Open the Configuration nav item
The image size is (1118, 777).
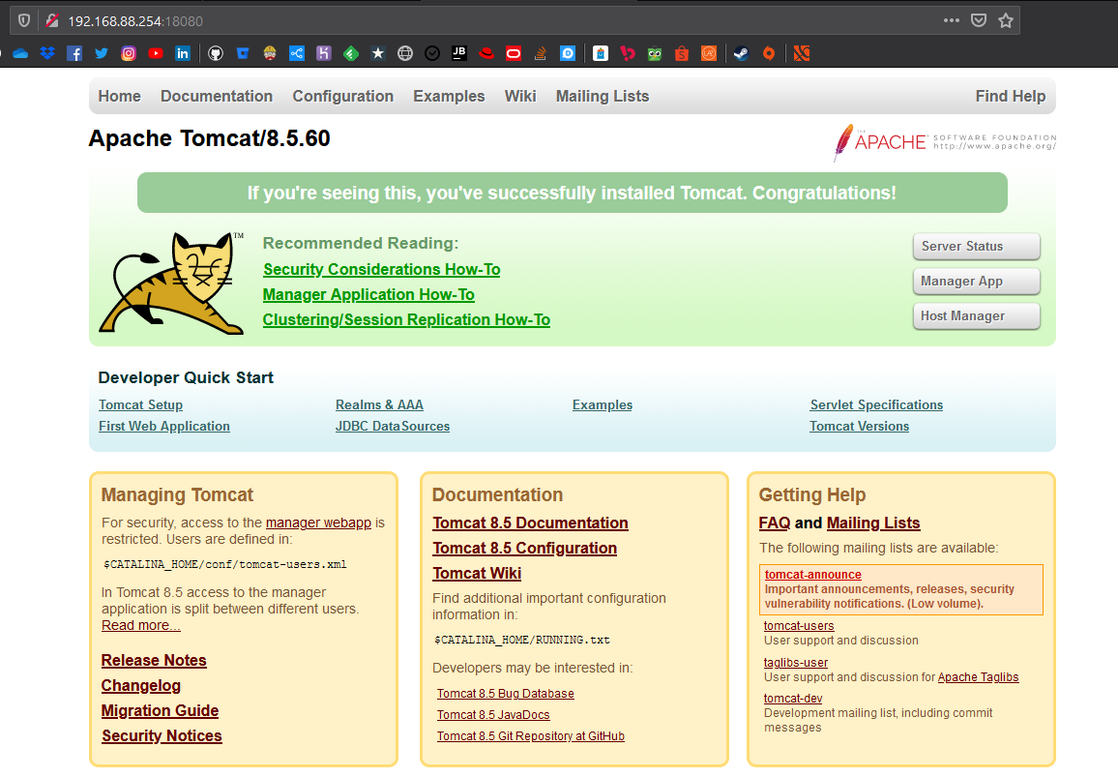click(x=343, y=97)
